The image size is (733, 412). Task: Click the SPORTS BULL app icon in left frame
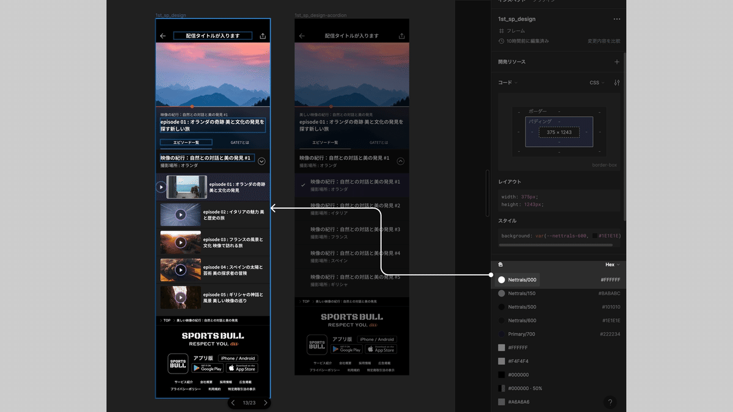pyautogui.click(x=178, y=364)
